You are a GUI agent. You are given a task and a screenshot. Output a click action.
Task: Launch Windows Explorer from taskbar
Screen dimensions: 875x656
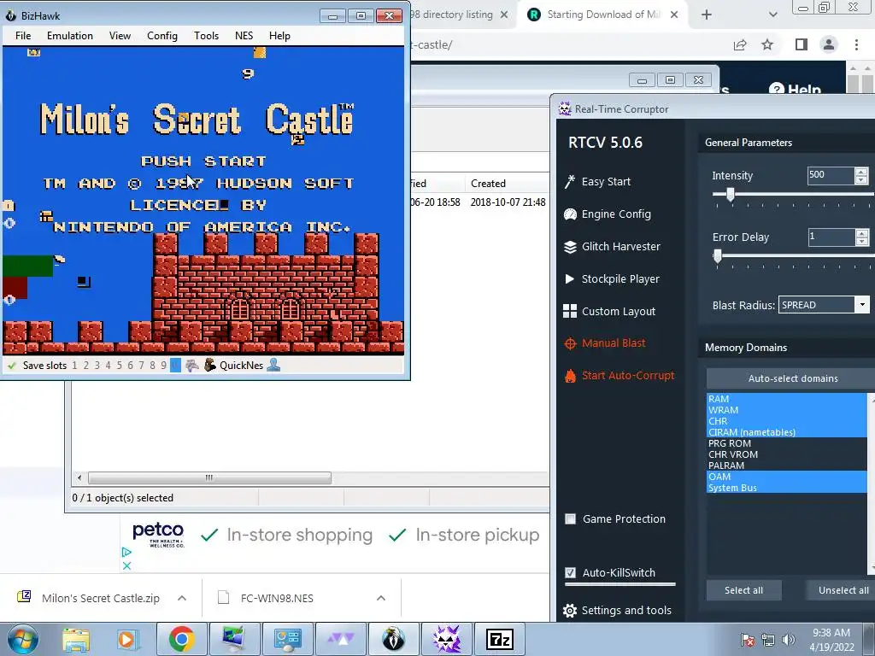point(76,639)
